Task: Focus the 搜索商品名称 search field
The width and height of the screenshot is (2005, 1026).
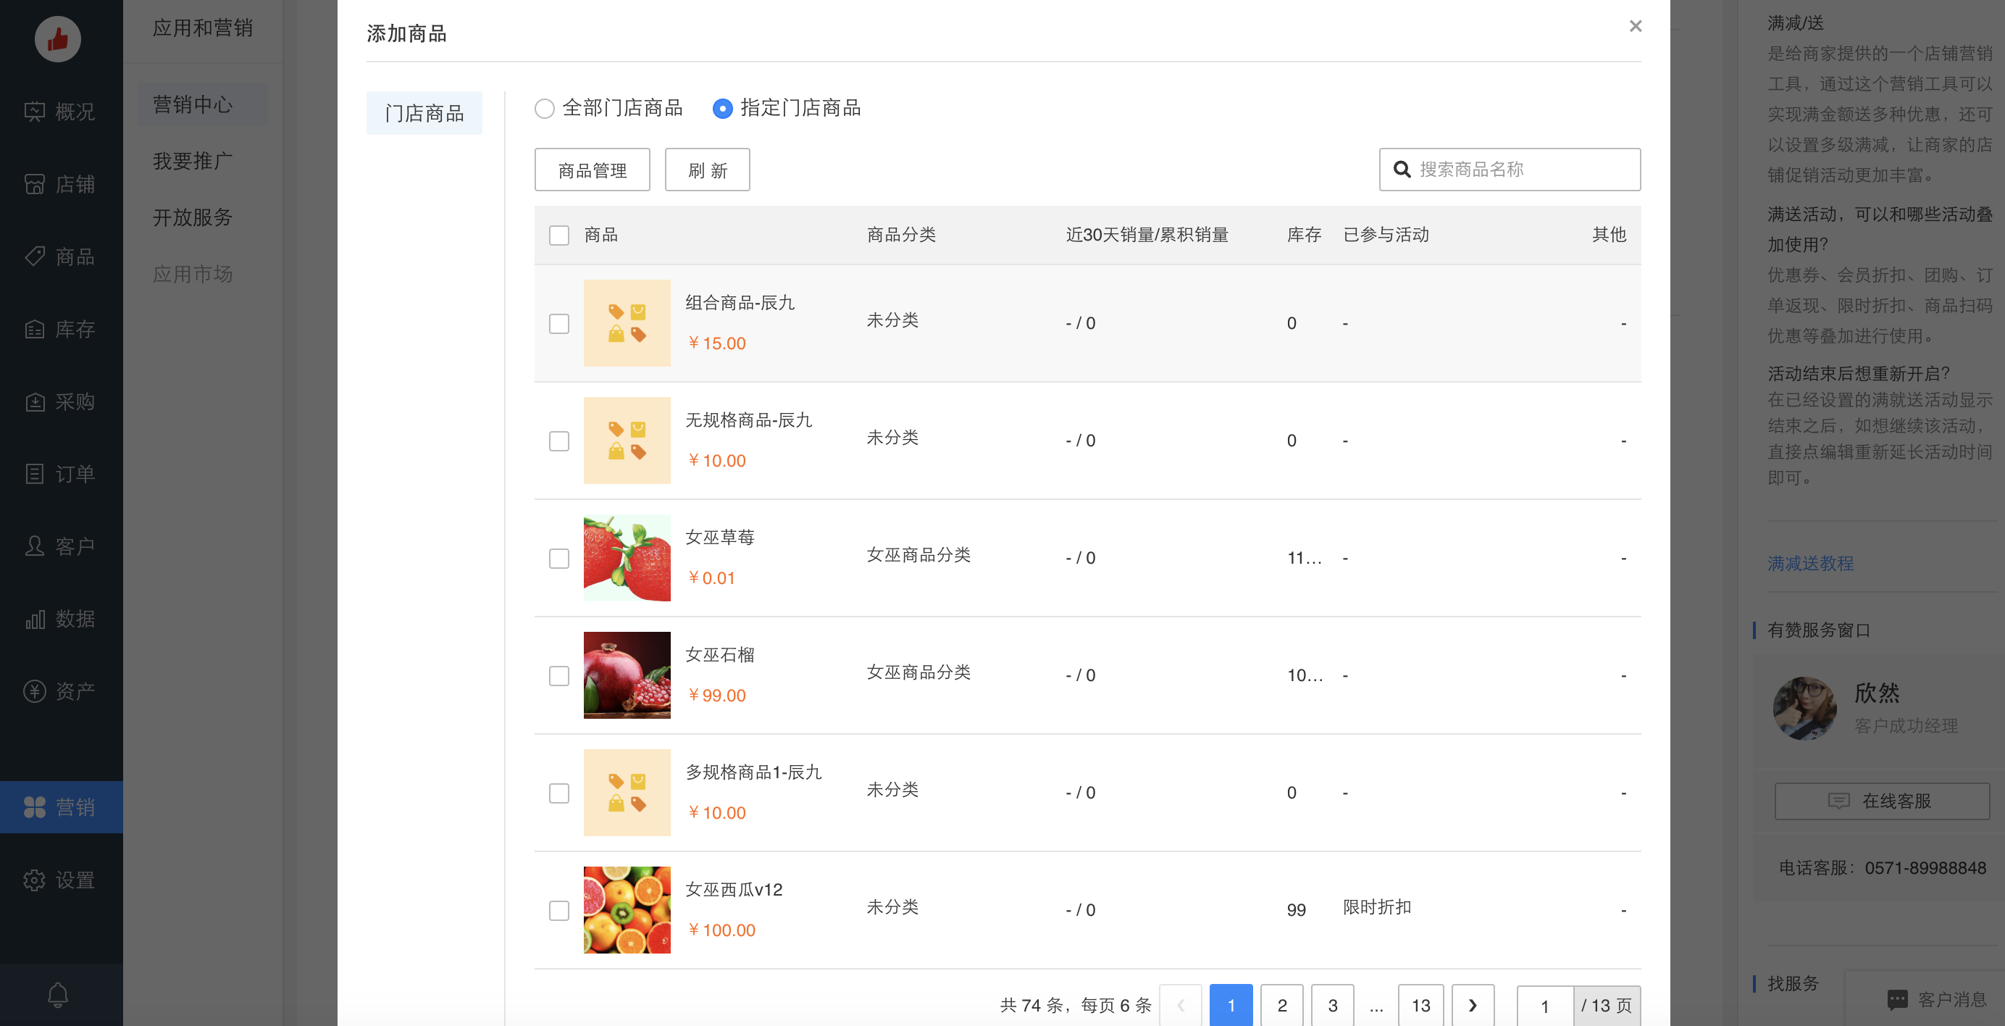Action: click(x=1510, y=169)
